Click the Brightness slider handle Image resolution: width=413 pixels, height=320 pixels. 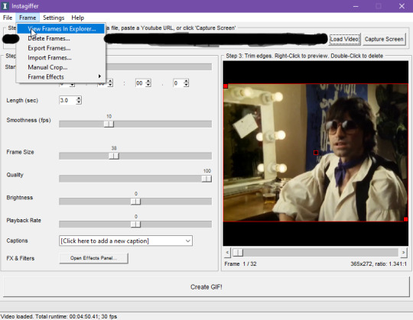point(135,202)
